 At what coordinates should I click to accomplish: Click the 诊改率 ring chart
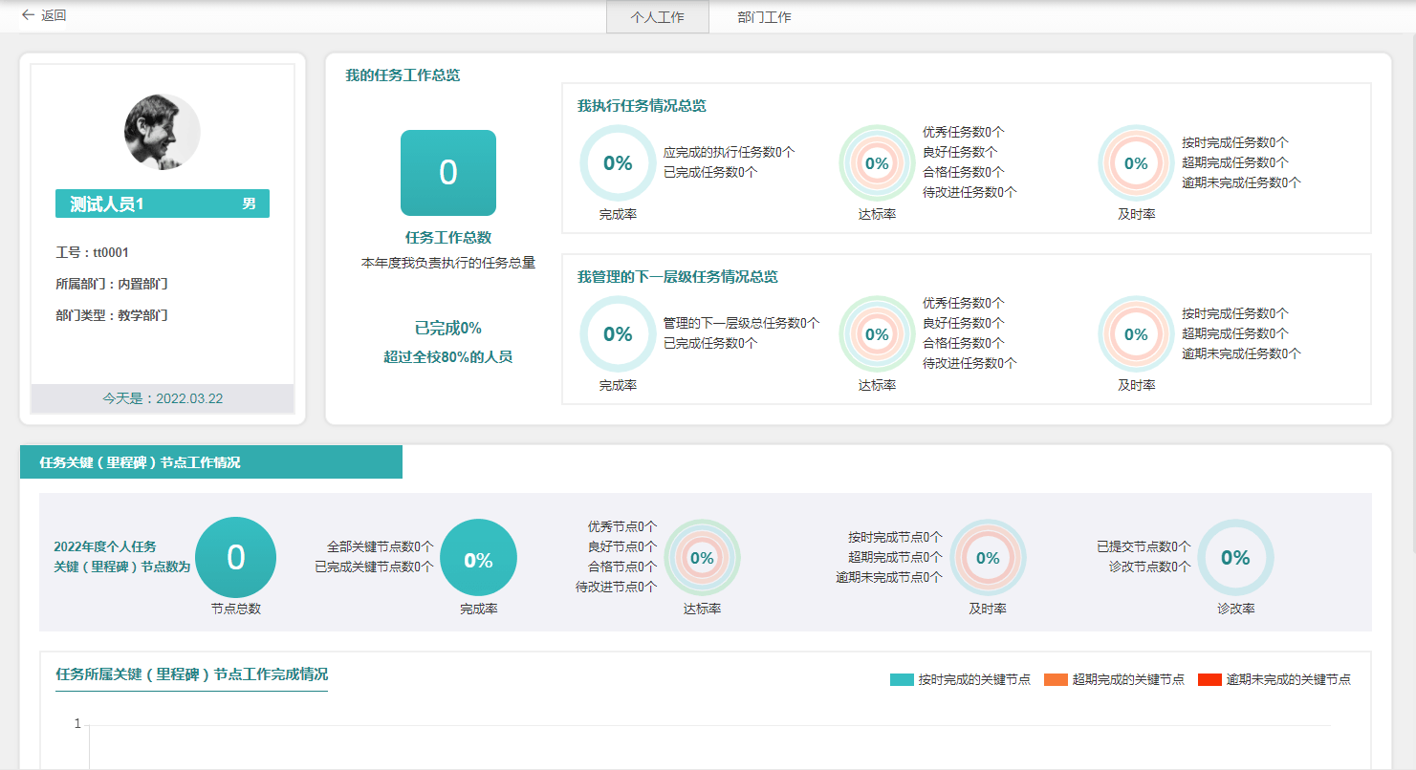pyautogui.click(x=1235, y=558)
